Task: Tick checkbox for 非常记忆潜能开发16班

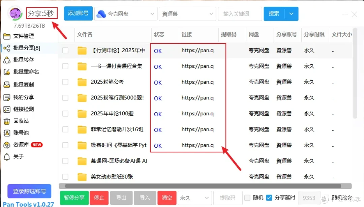Action: (x=65, y=129)
